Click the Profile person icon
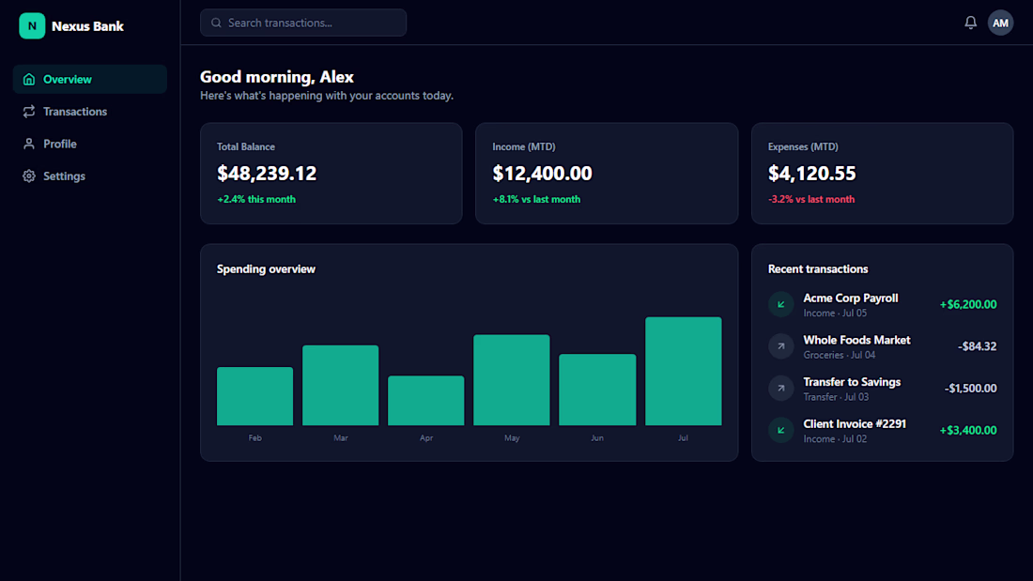Image resolution: width=1033 pixels, height=581 pixels. coord(29,144)
